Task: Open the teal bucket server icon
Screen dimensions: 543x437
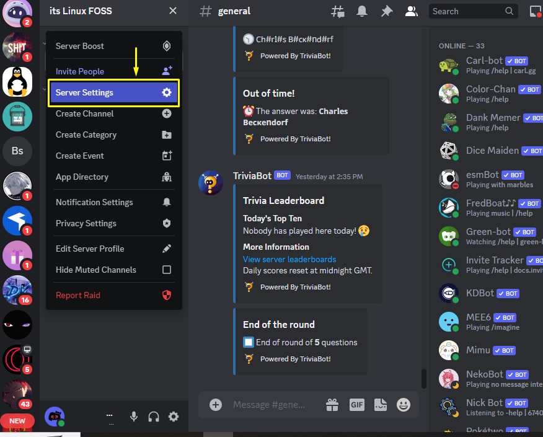Action: click(x=17, y=117)
